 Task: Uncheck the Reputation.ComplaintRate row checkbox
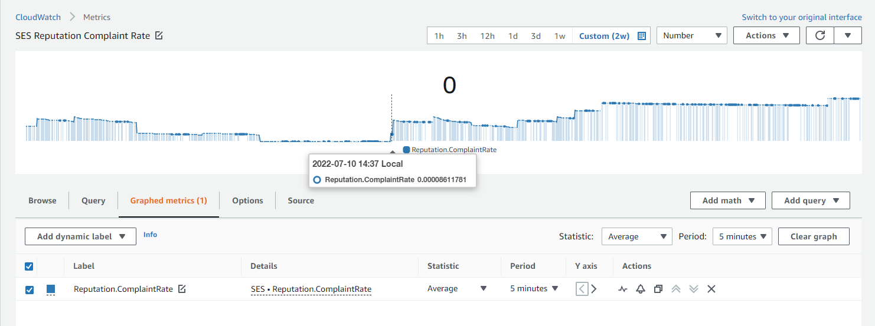click(x=30, y=289)
